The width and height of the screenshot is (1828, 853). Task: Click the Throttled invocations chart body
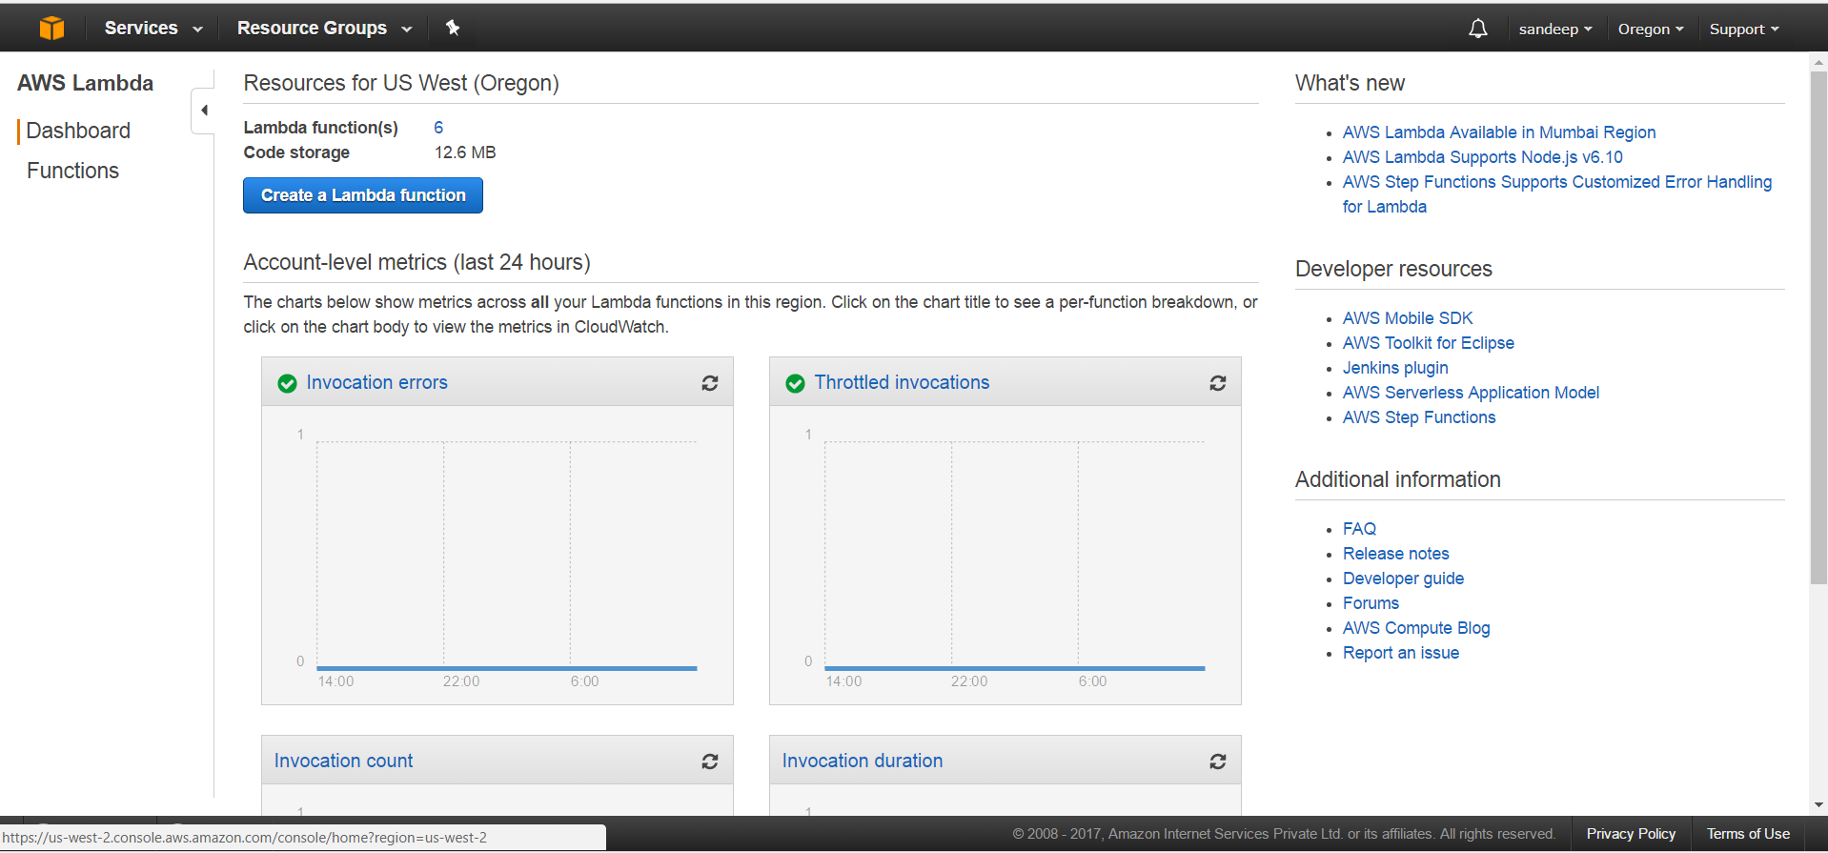click(x=1005, y=556)
